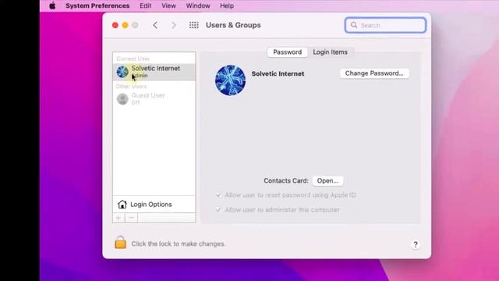Viewport: 499px width, 281px height.
Task: Click the 'Other Users' header
Action: tap(131, 87)
